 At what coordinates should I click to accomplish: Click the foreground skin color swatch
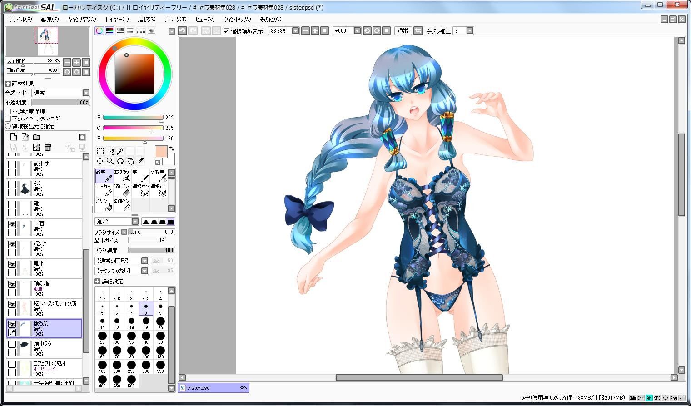pyautogui.click(x=161, y=152)
